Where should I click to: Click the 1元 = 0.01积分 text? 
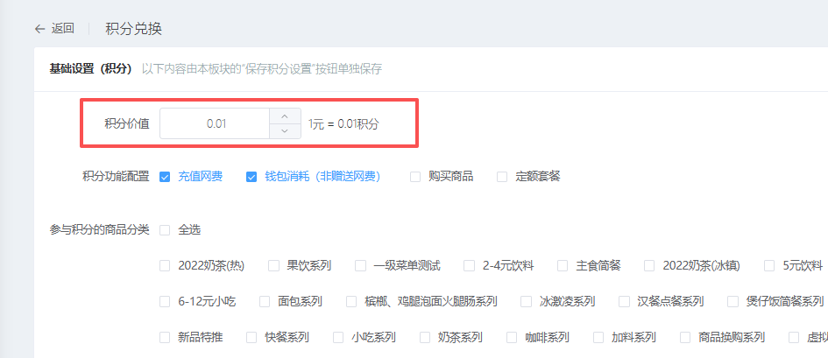tap(343, 124)
